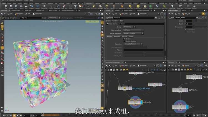The height and width of the screenshot is (117, 208).
Task: Click the Pattern input field
Action: (144, 50)
